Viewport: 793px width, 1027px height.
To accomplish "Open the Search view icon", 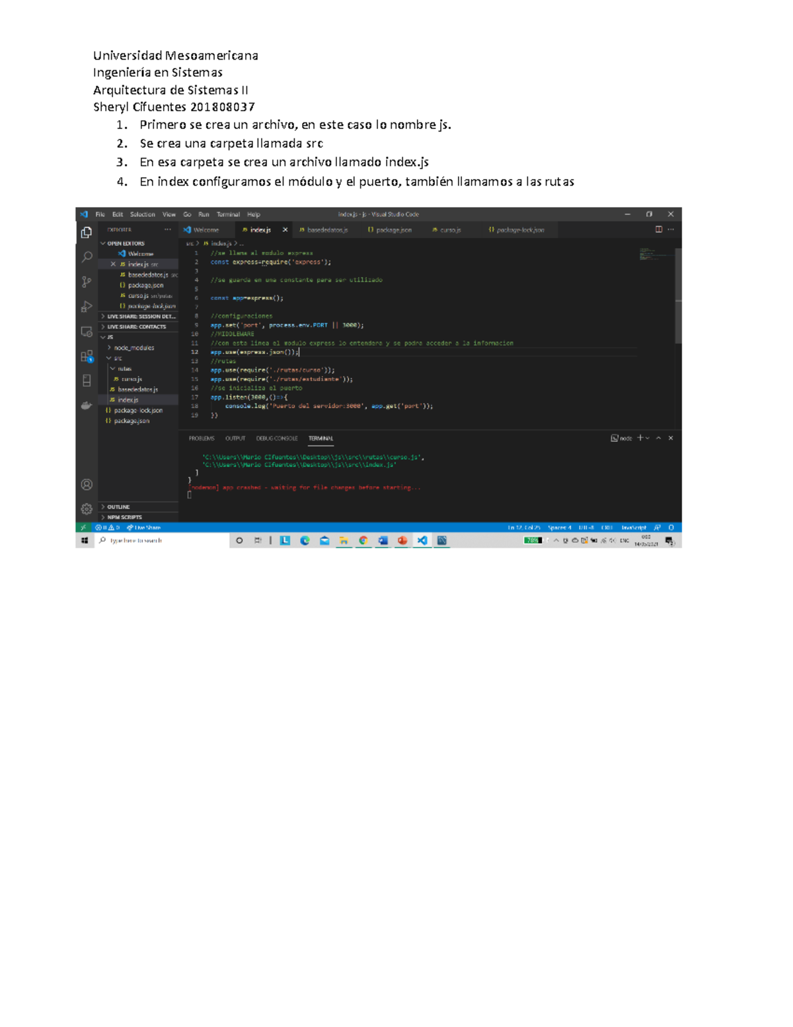I will click(x=85, y=257).
